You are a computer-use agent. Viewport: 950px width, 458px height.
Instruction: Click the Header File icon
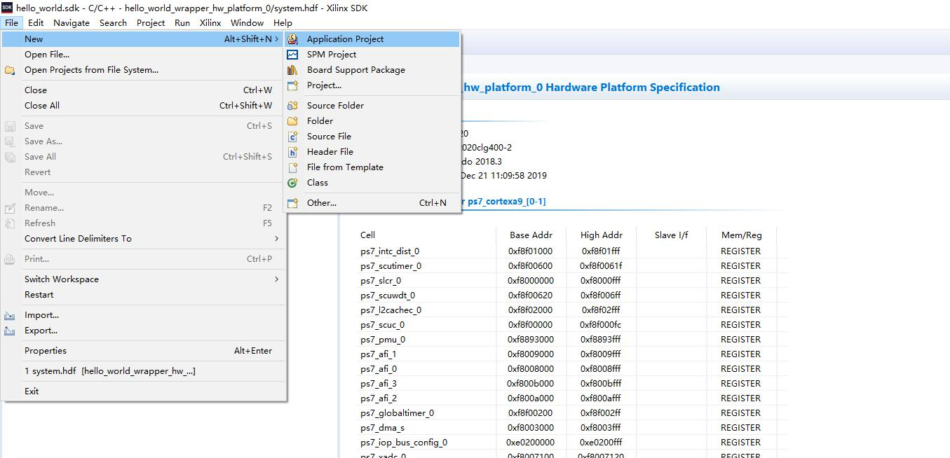292,152
